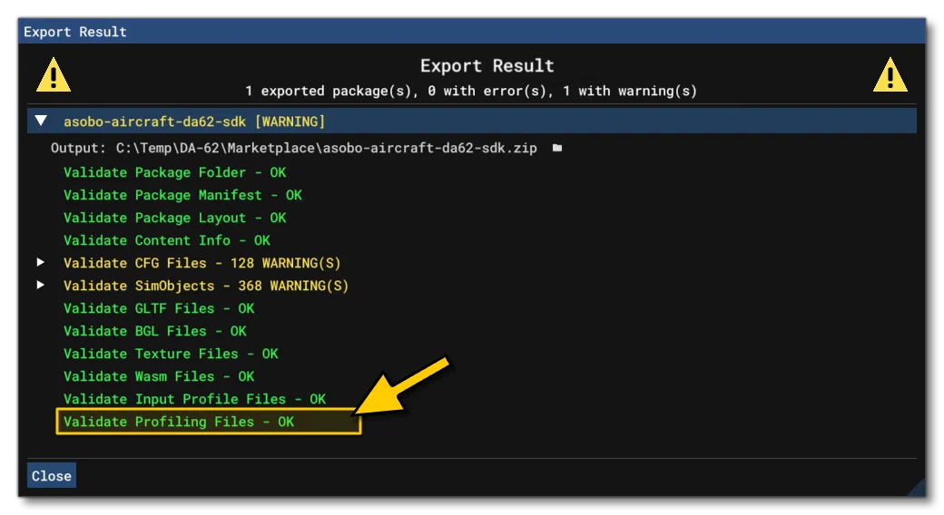Open output folder icon beside zip path

pyautogui.click(x=557, y=148)
